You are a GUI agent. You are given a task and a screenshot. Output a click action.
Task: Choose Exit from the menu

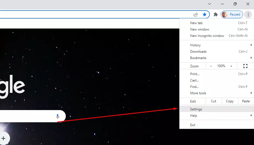point(217,125)
